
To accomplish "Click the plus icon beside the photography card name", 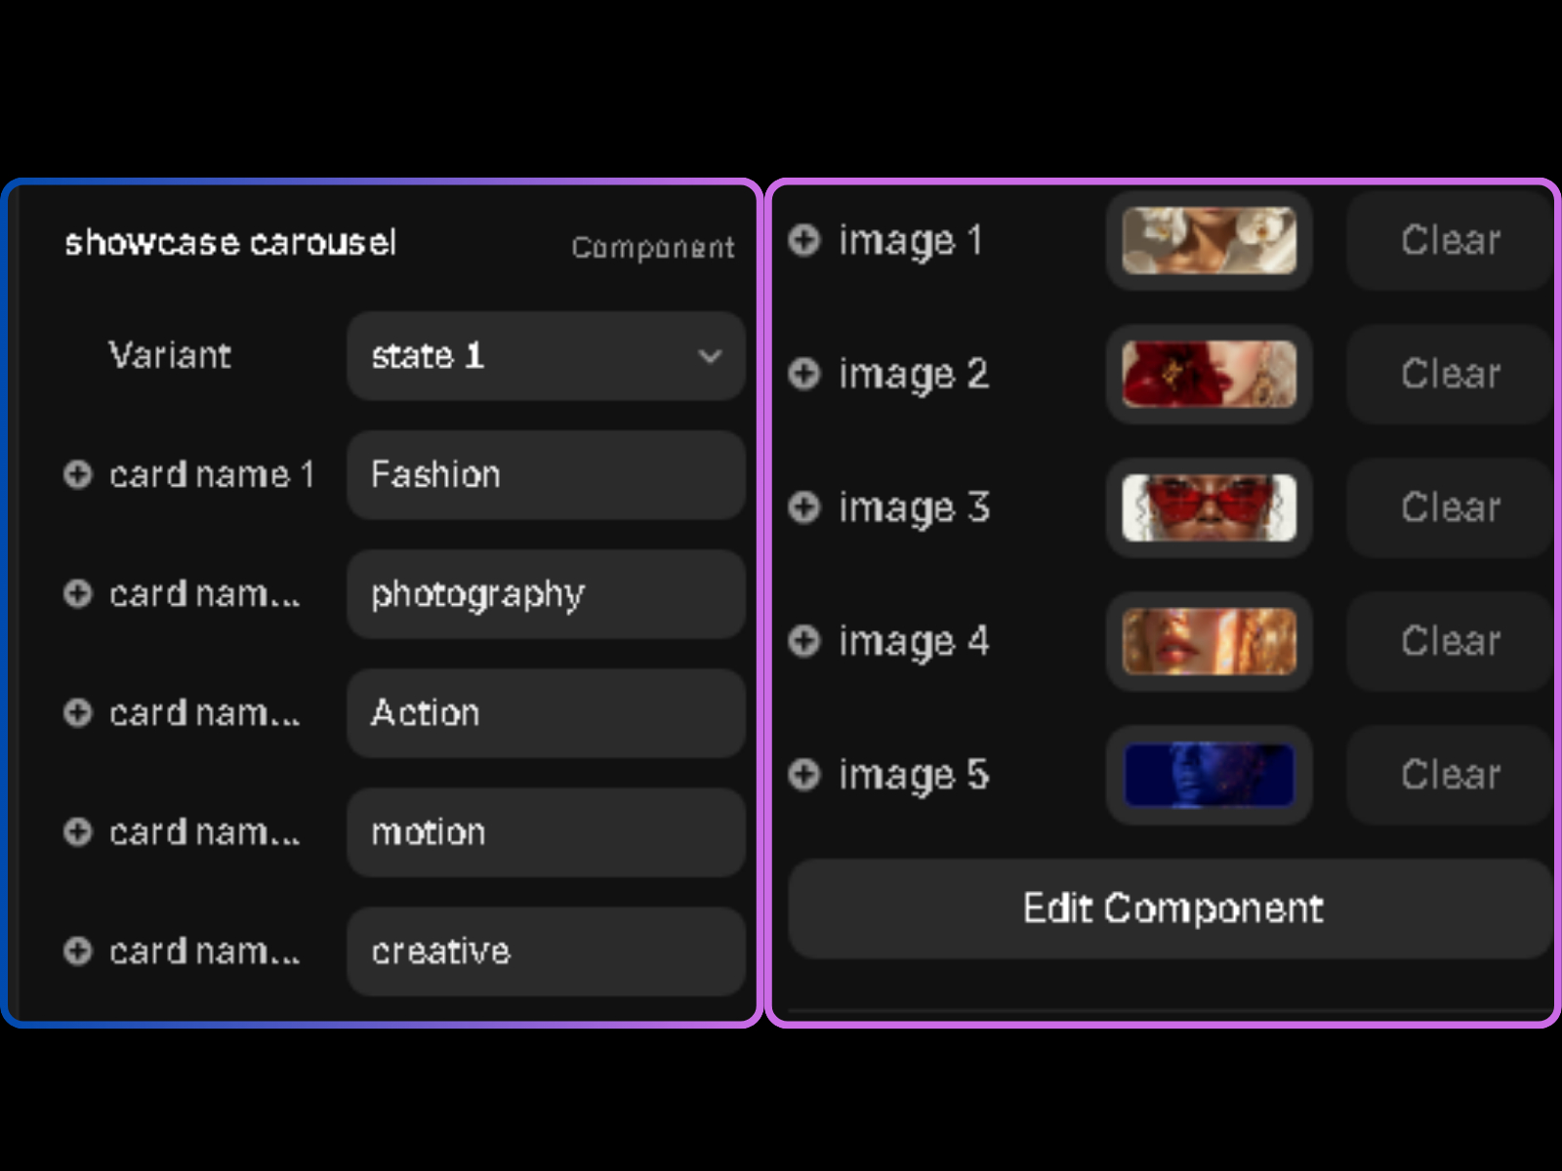I will [77, 594].
